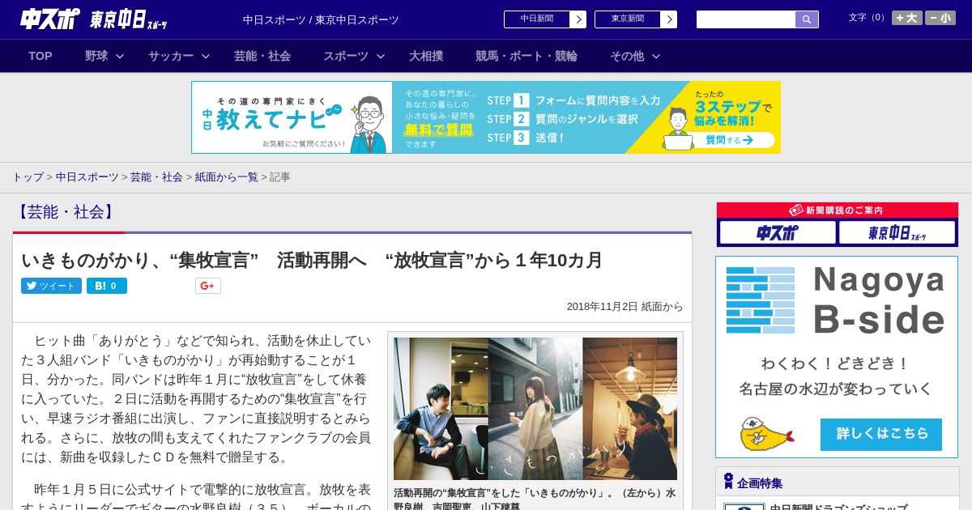Click the magnifier search button
Image resolution: width=972 pixels, height=510 pixels.
coord(807,19)
